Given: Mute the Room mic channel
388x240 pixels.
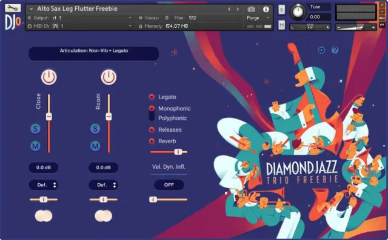Looking at the screenshot, I should pos(95,146).
